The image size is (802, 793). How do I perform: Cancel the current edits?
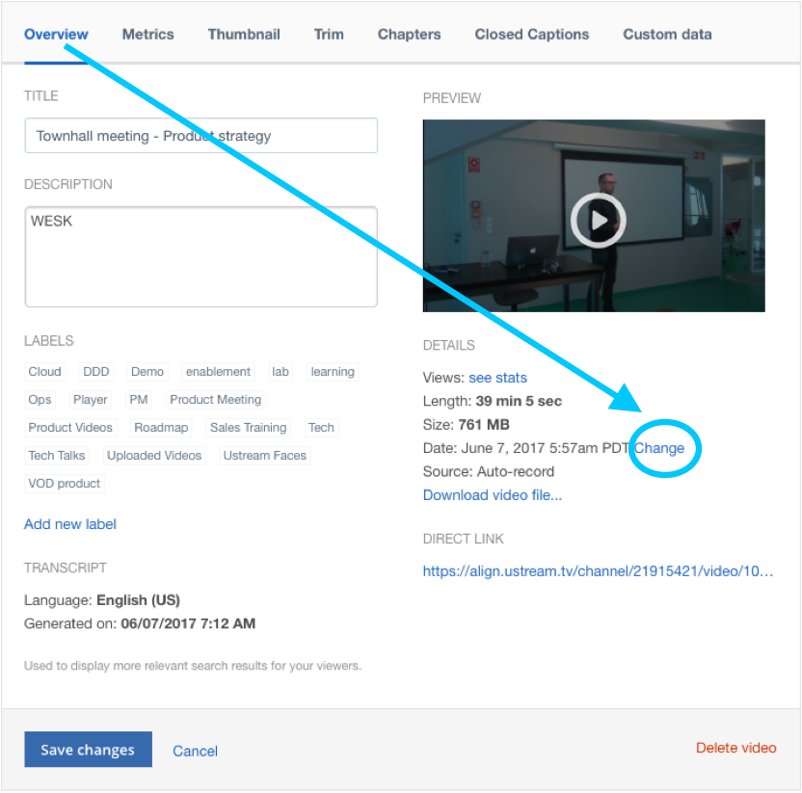[x=195, y=751]
